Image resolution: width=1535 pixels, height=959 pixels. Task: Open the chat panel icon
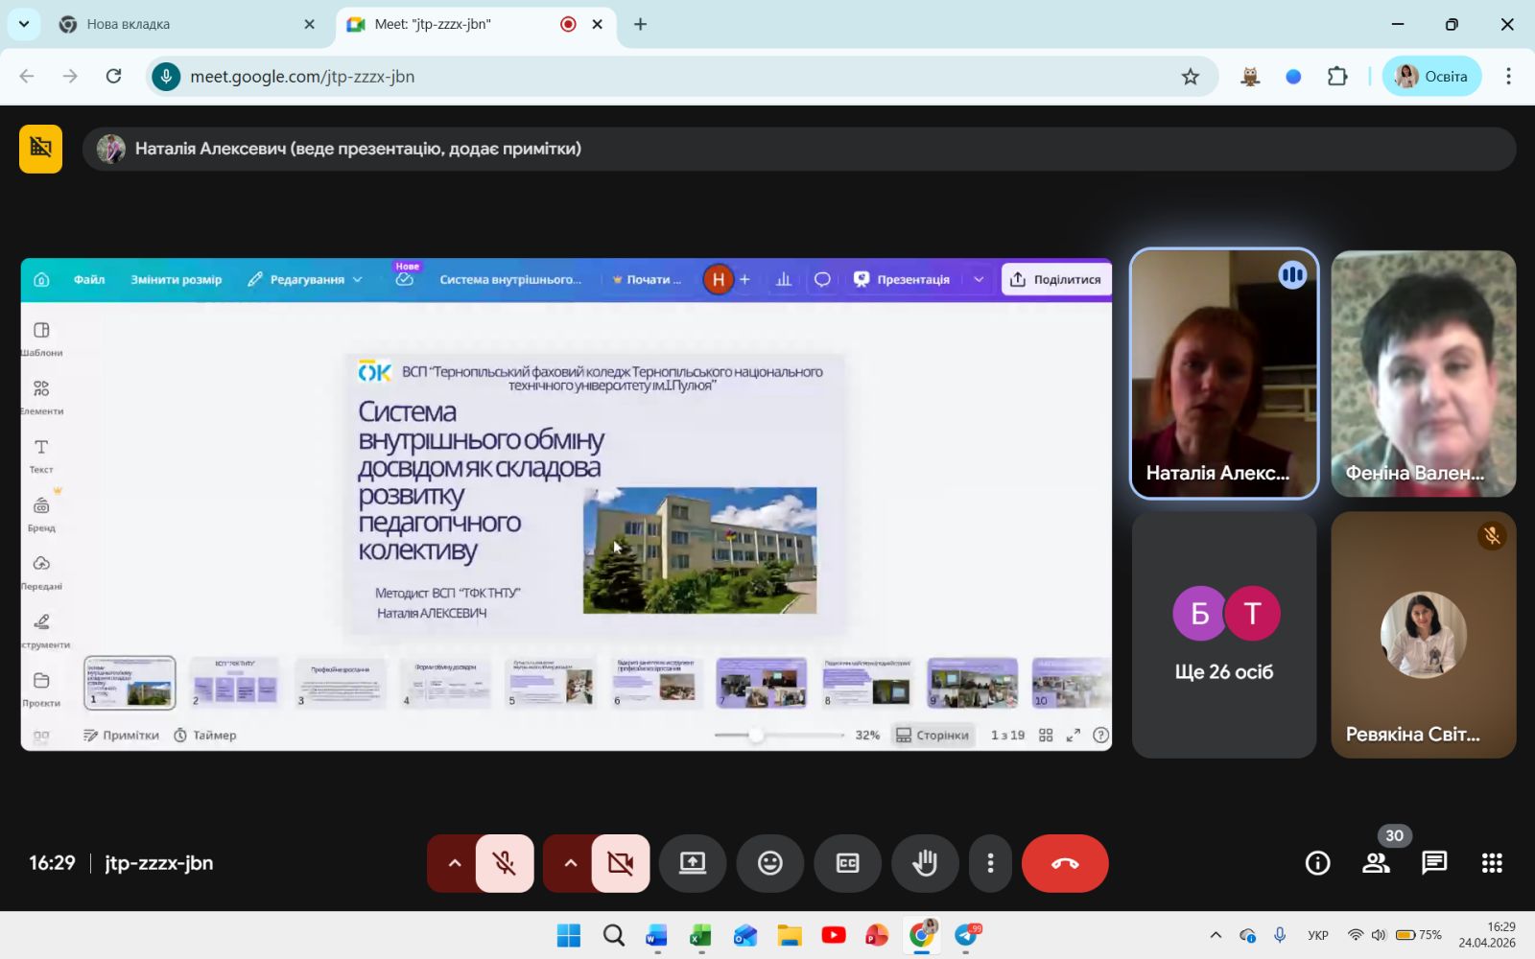[x=1433, y=863]
